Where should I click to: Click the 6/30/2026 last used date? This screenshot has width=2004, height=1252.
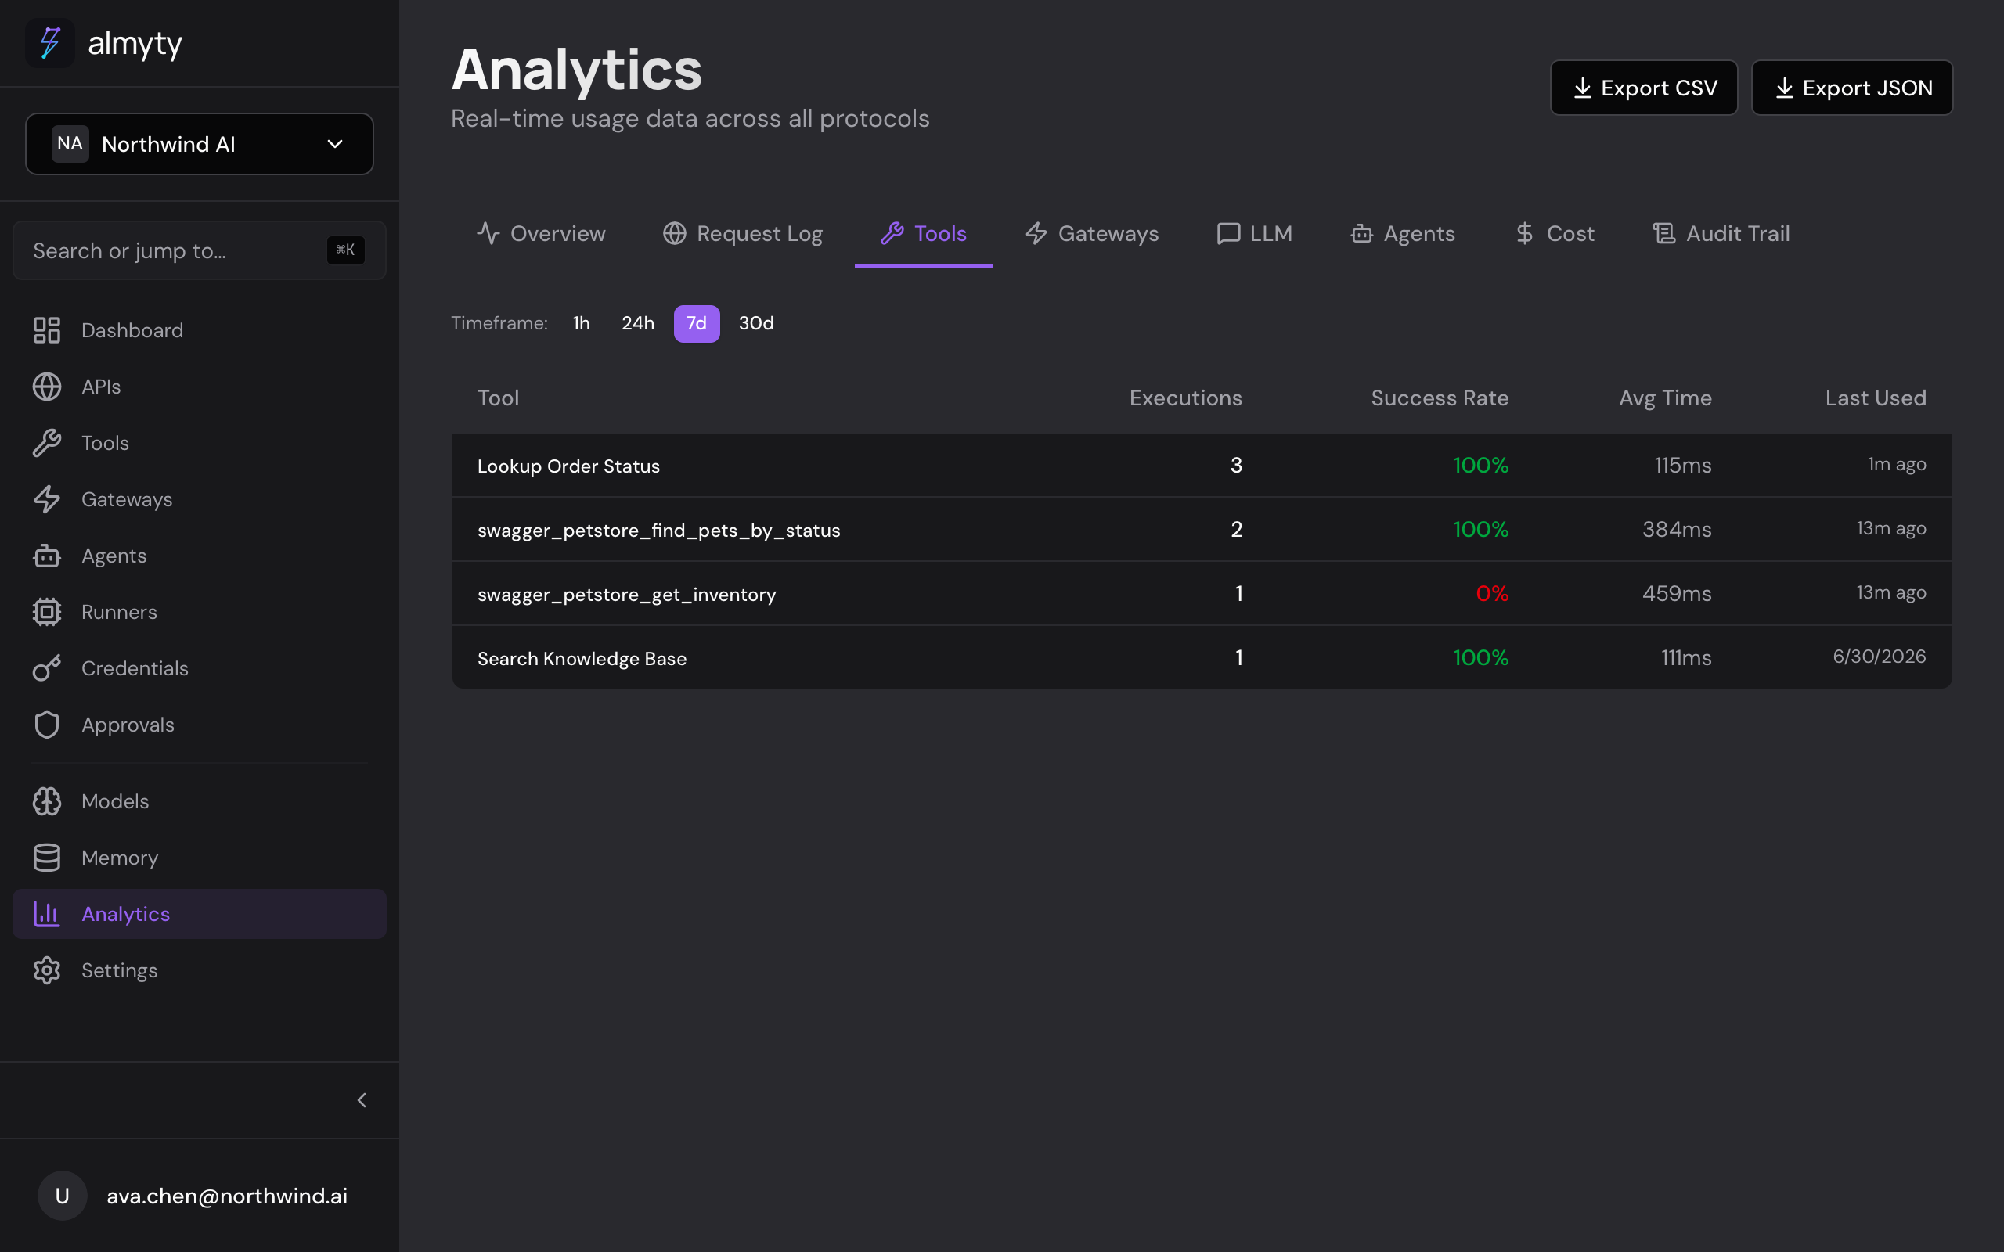point(1879,657)
